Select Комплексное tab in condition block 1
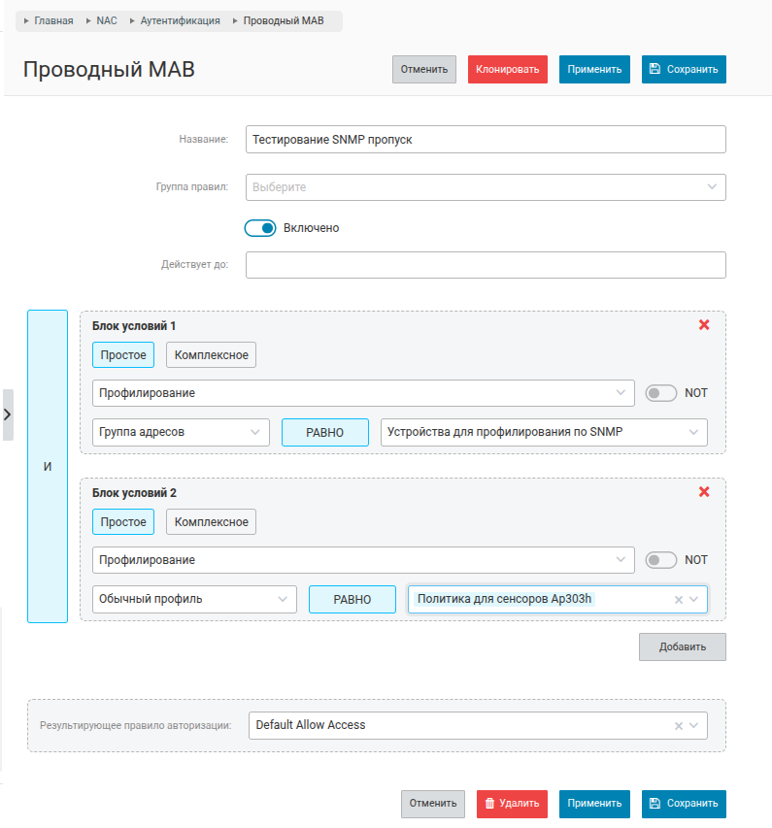Image resolution: width=772 pixels, height=828 pixels. coord(211,355)
